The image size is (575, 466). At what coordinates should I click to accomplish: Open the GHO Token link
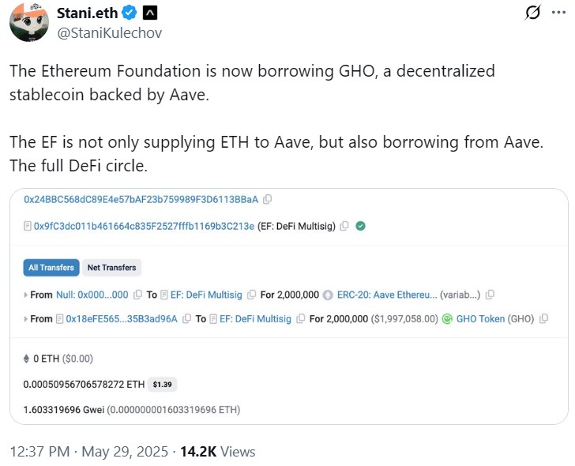[480, 319]
